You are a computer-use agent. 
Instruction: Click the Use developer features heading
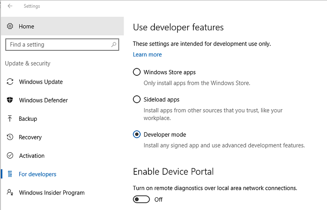[178, 27]
